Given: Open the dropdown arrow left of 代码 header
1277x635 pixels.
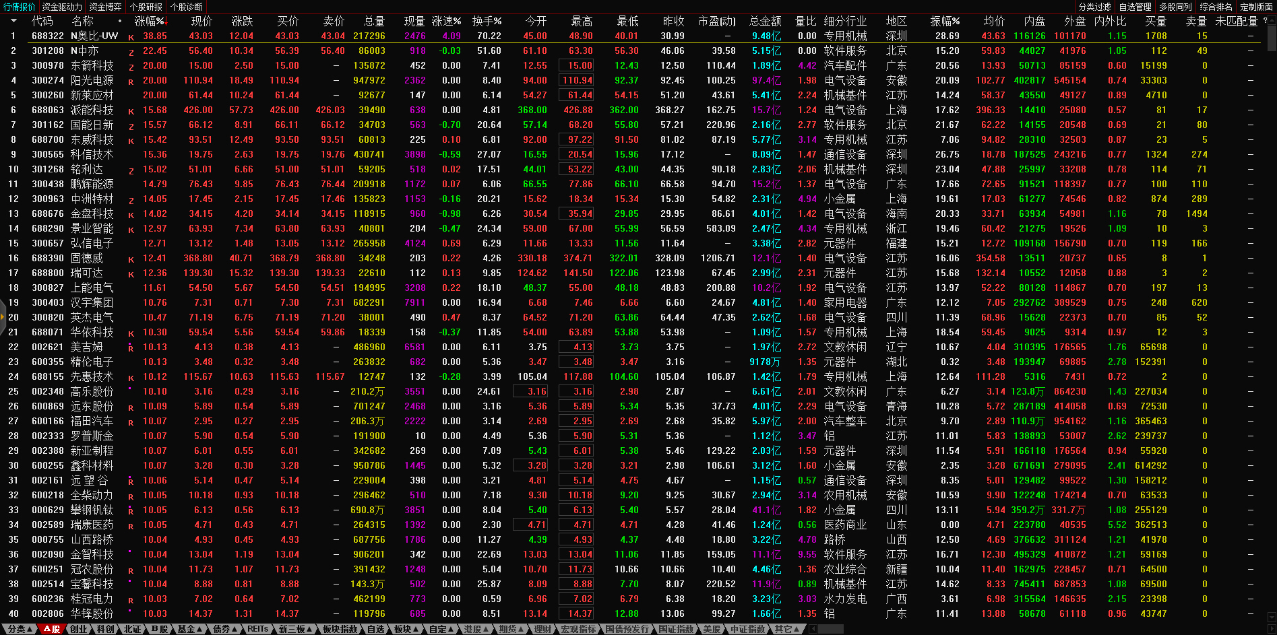Looking at the screenshot, I should (13, 21).
